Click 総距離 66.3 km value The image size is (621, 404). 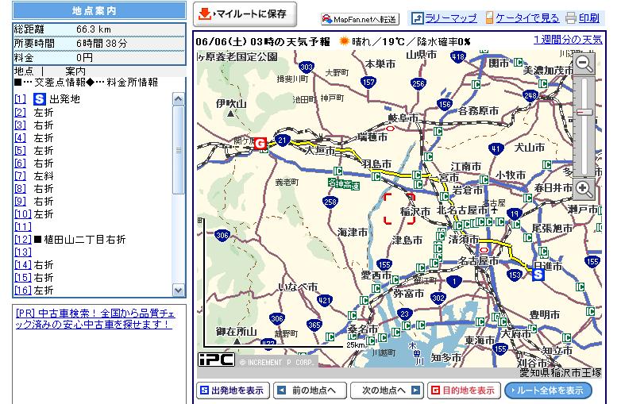(94, 29)
